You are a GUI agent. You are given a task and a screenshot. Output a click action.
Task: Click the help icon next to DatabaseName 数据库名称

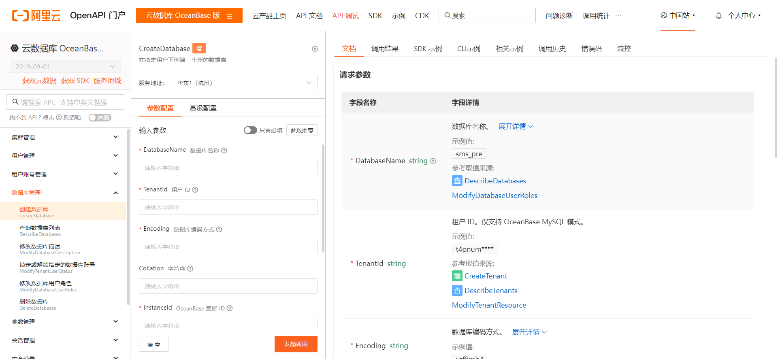click(x=224, y=151)
